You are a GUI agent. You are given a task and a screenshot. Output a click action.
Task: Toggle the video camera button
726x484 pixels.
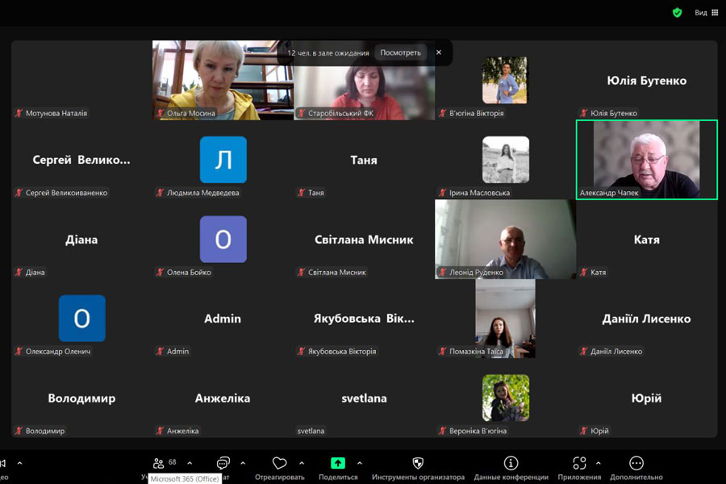tap(3, 463)
